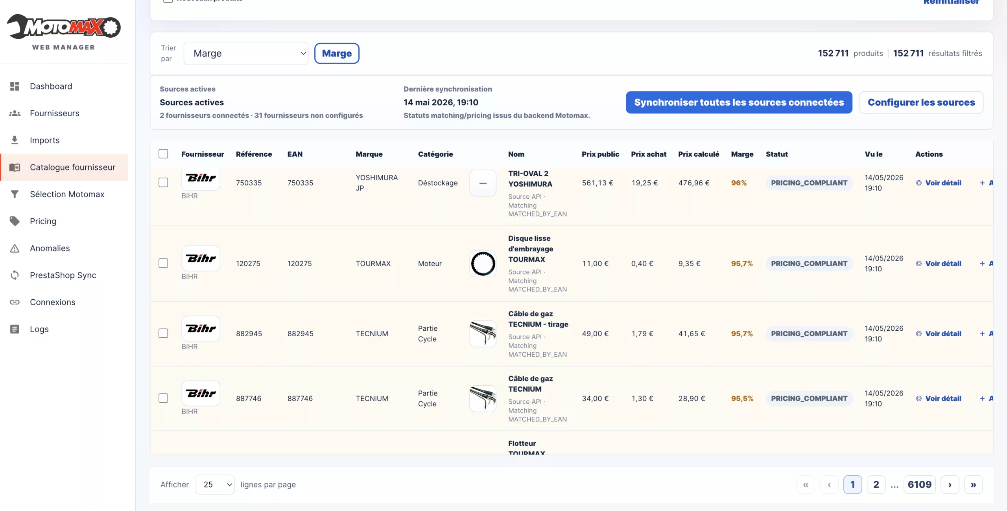
Task: Click the eye icon for product 750335
Action: [x=919, y=183]
